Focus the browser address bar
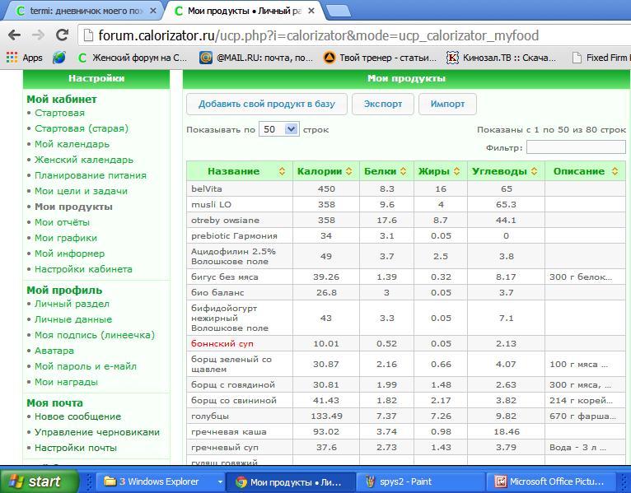Viewport: 631px width, 493px height. 354,35
